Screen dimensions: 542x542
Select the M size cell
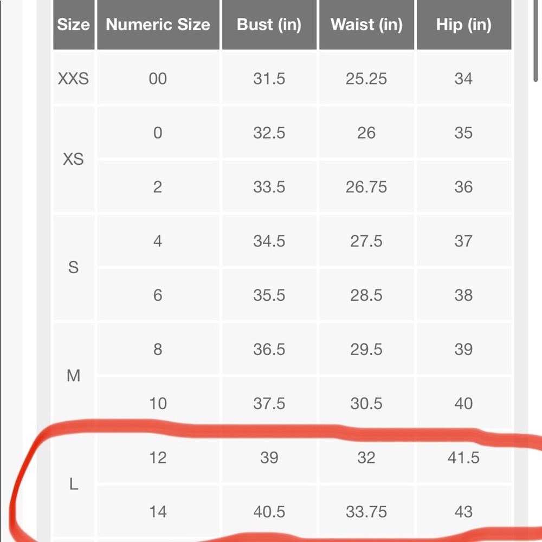tap(74, 376)
